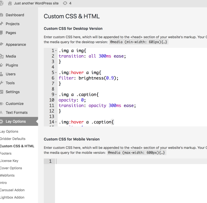Open Gridder Defaults submenu link
This screenshot has width=207, height=203.
click(13, 139)
